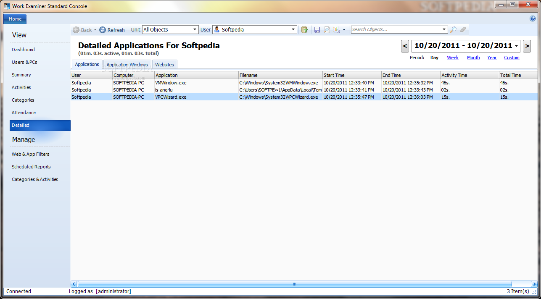541x299 pixels.
Task: Open the Attendance view
Action: pos(24,113)
